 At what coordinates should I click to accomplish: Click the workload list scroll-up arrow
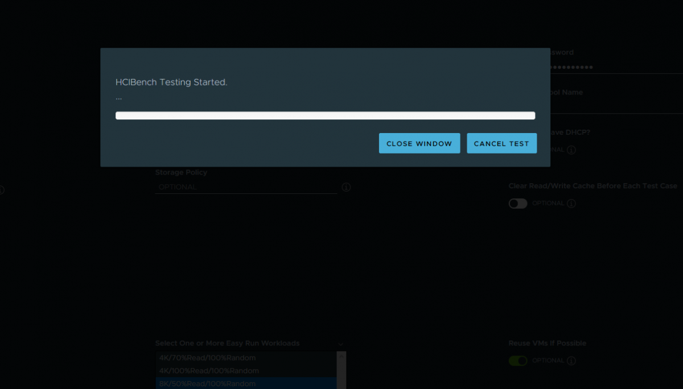click(x=341, y=355)
